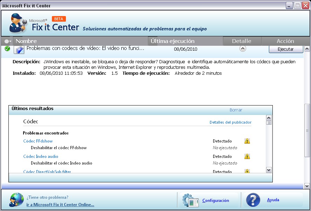Click warning icon for Códec DirectVobSub filter
The image size is (311, 211).
[247, 171]
